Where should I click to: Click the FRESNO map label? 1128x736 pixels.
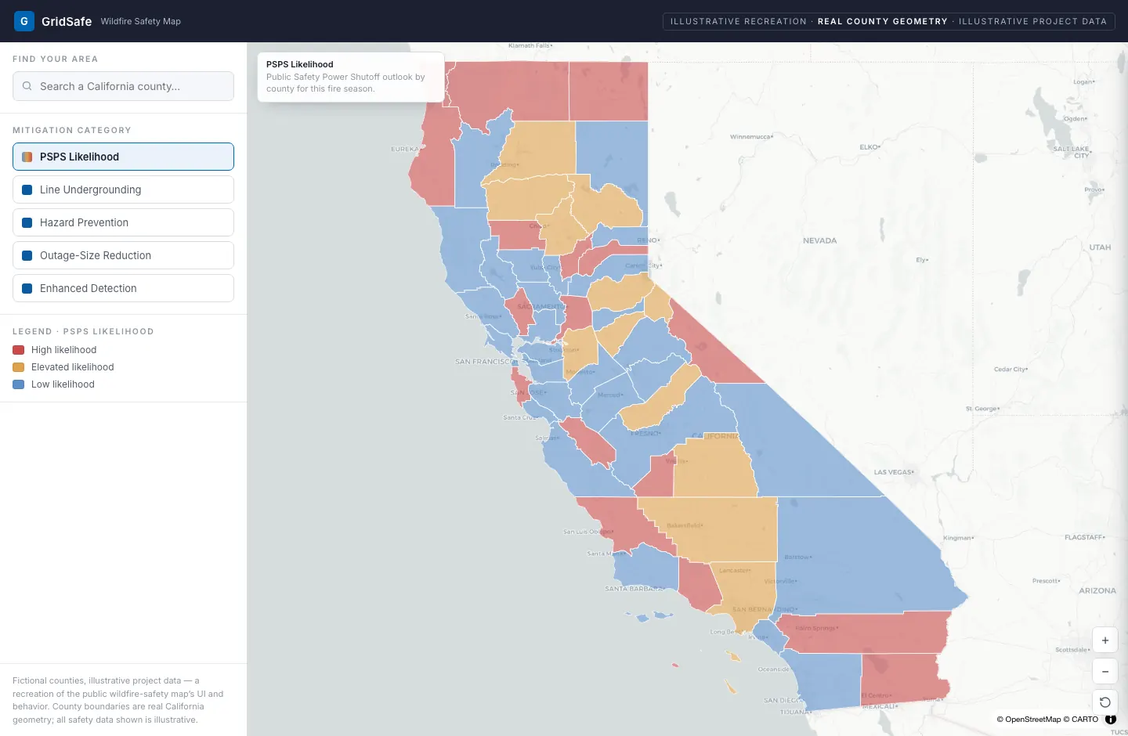645,433
